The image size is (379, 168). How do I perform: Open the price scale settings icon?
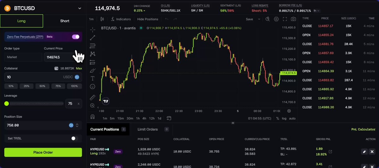pyautogui.click(x=289, y=111)
